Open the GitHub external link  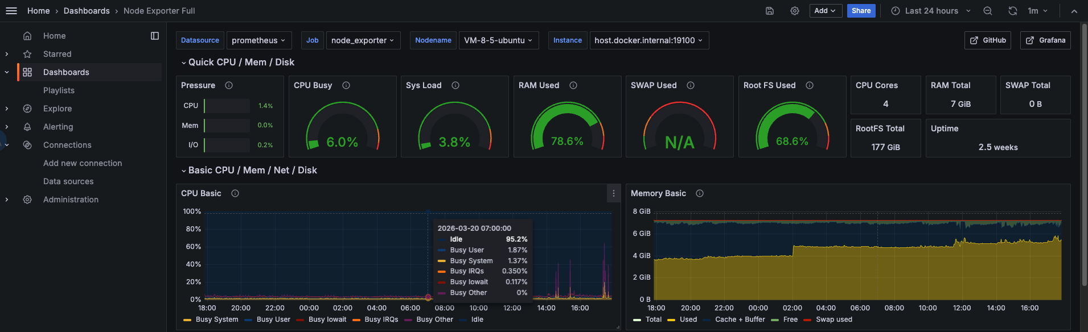click(x=988, y=40)
